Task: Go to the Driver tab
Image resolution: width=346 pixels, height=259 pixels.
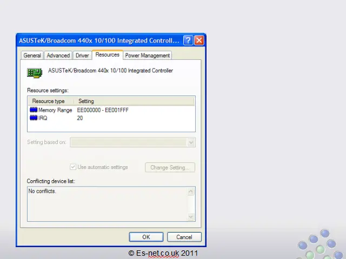Action: point(82,56)
